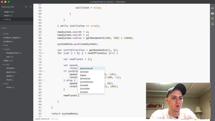Screen dimensions: 215x121
Task: Click 'var speed,' on line 77
Action: coord(71,65)
